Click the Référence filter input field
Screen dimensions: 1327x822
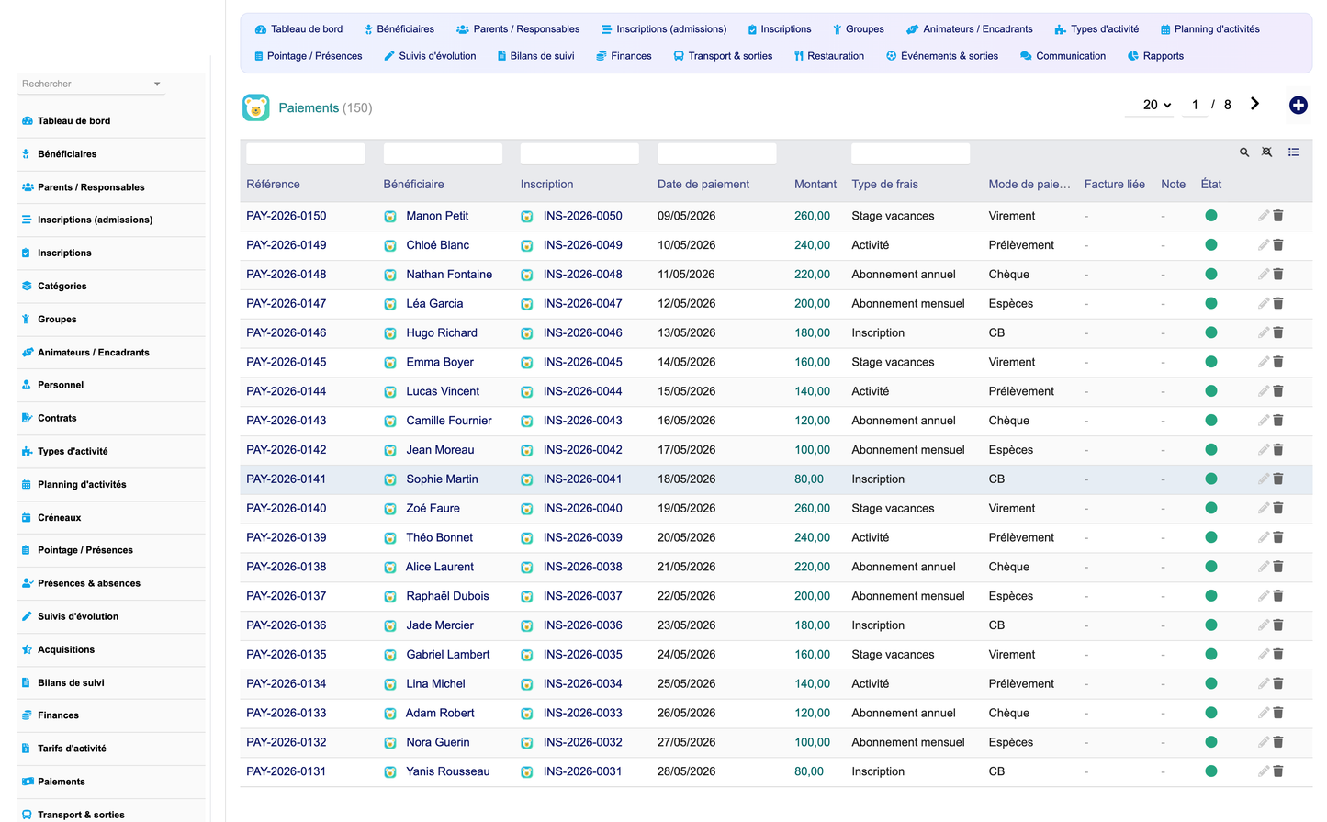tap(306, 153)
